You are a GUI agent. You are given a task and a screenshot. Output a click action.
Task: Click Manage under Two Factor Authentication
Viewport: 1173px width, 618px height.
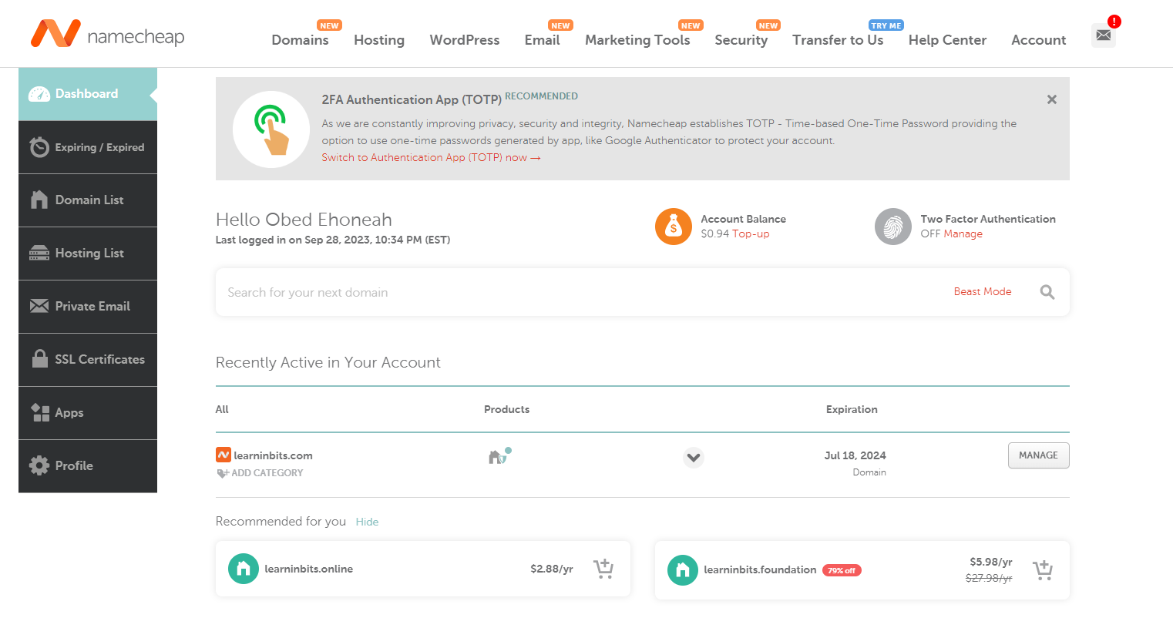(x=963, y=233)
